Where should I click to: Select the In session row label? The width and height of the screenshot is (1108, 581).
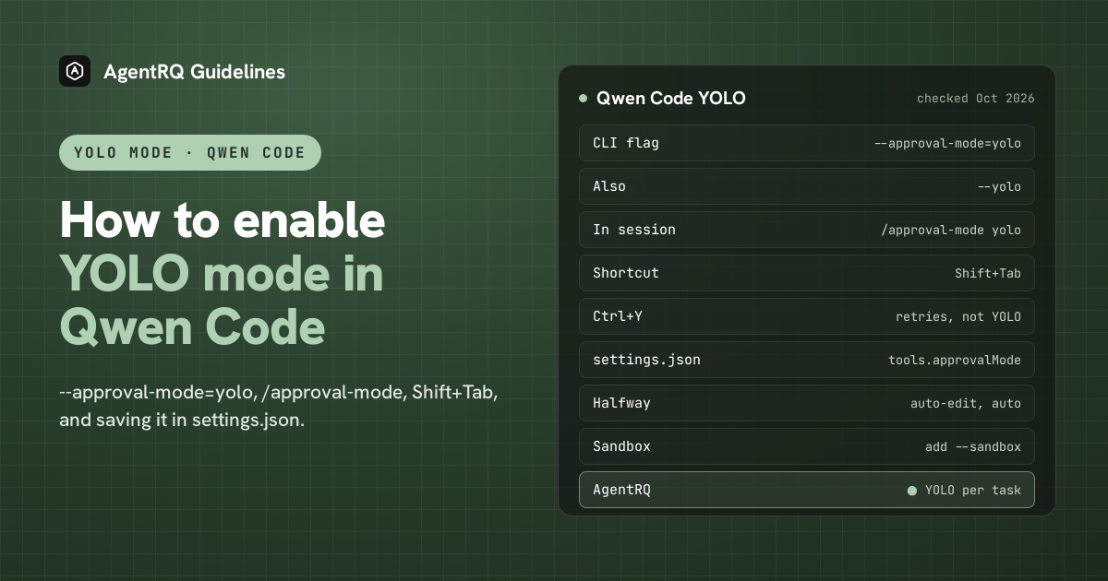634,230
